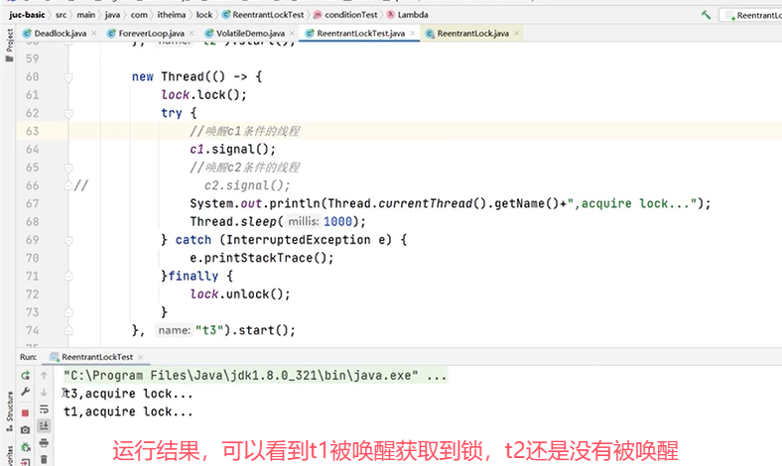The height and width of the screenshot is (466, 782).
Task: Click e.printStackTrace(); line
Action: [262, 258]
